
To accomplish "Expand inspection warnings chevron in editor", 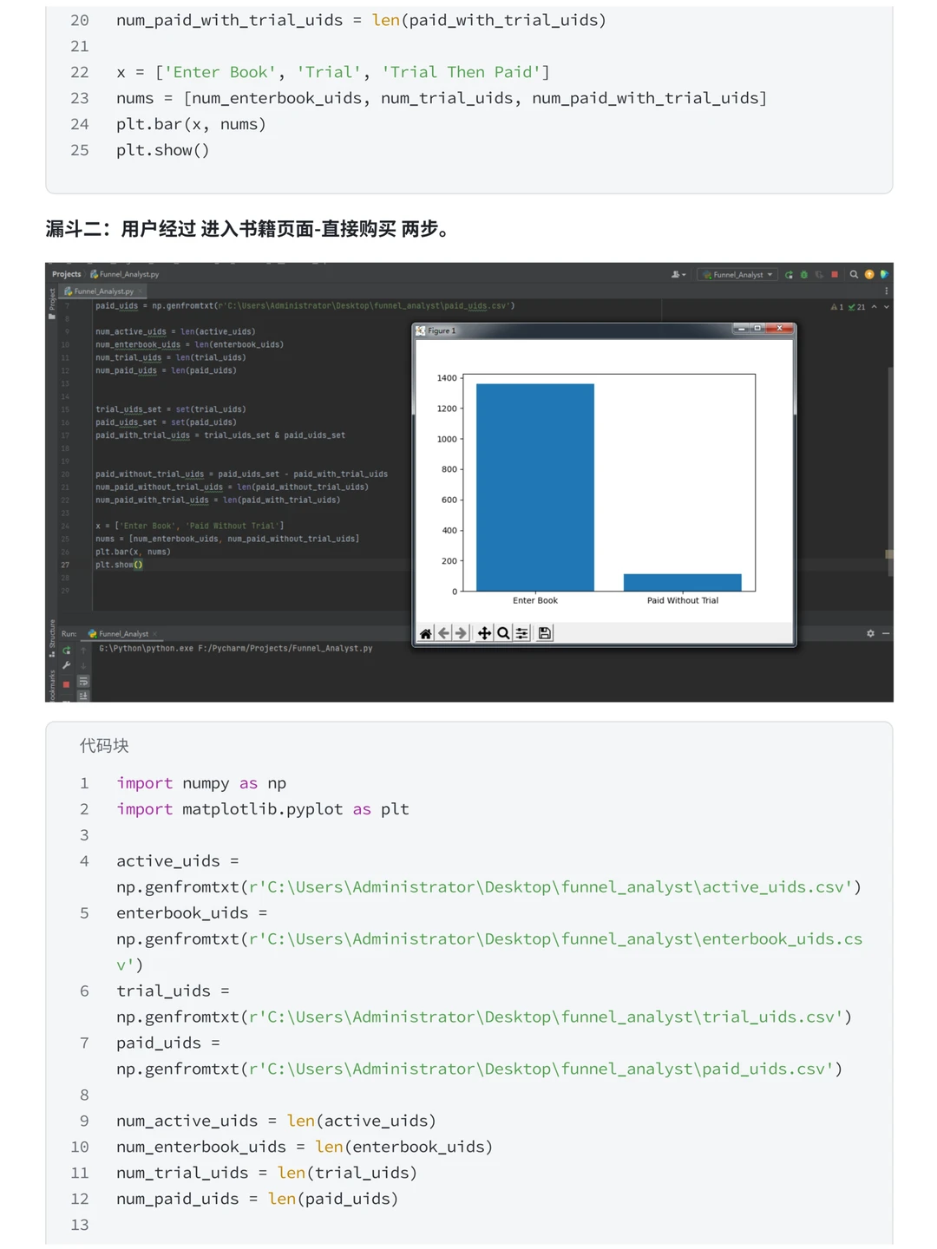I will click(886, 307).
